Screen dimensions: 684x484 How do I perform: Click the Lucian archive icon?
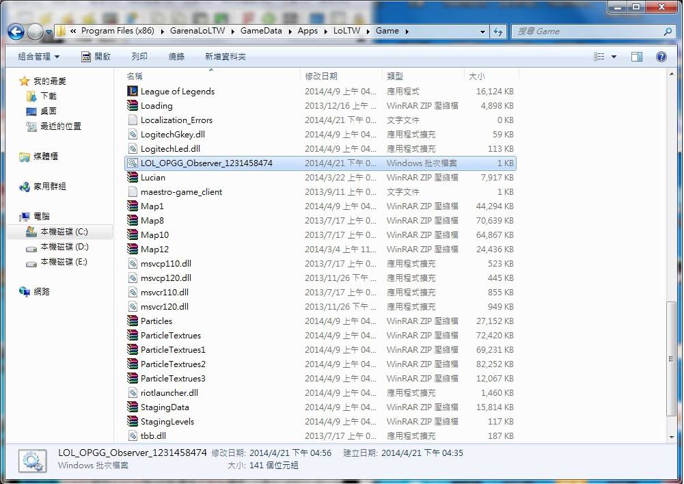point(132,177)
